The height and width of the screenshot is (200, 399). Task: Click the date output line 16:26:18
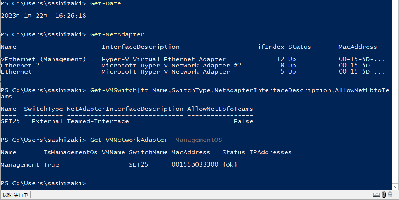70,16
